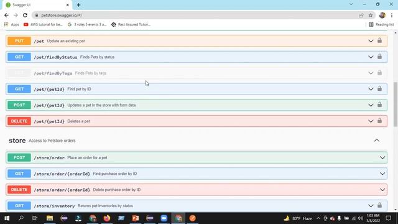Expand the PUT /pet operation chevron
The width and height of the screenshot is (398, 224).
point(371,41)
